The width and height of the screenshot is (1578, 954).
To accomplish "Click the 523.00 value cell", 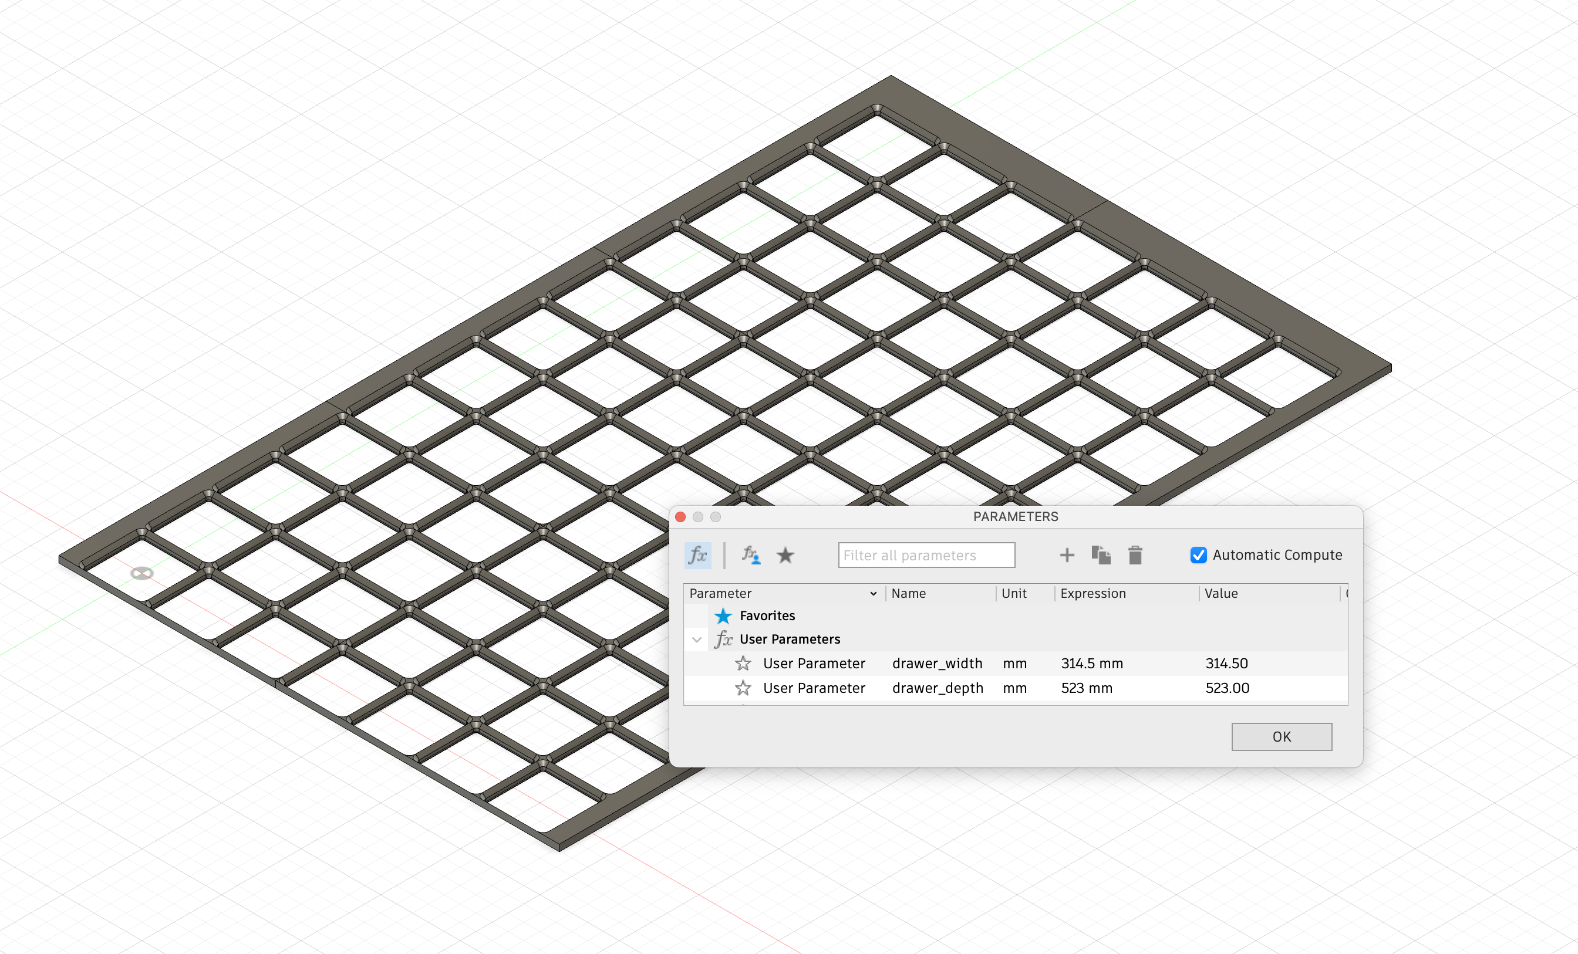I will [1227, 688].
